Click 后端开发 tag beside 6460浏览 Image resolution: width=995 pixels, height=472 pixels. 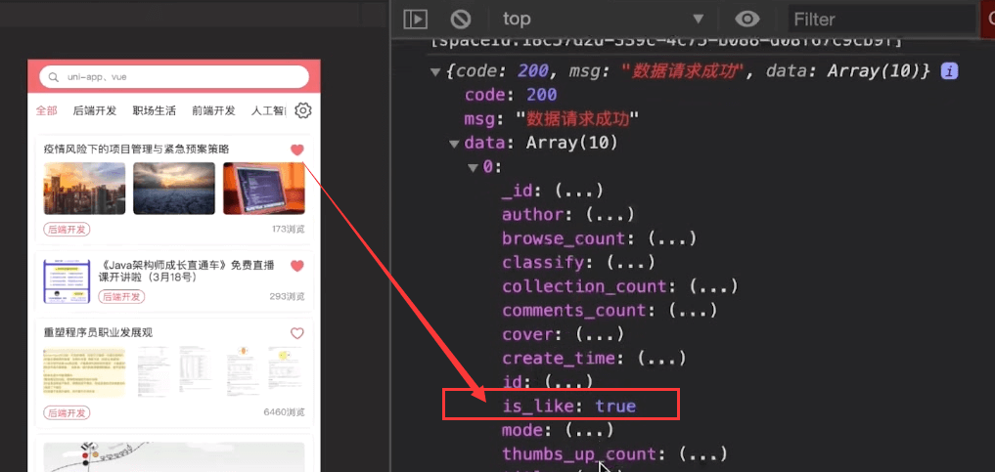click(67, 413)
